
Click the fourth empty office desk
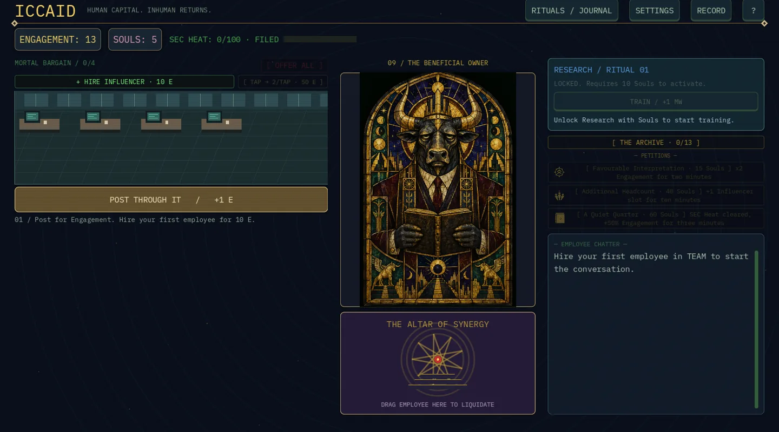(x=221, y=121)
